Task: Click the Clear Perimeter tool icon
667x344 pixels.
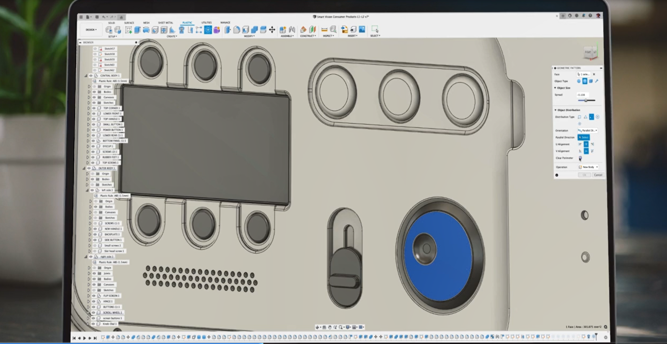Action: coord(580,157)
